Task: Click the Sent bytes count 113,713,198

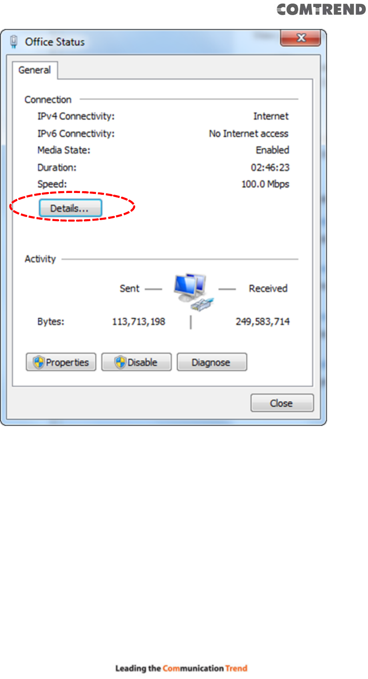Action: (139, 322)
